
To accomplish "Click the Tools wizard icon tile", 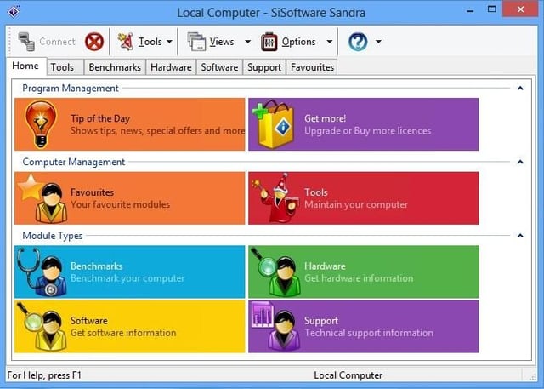I will coord(364,198).
